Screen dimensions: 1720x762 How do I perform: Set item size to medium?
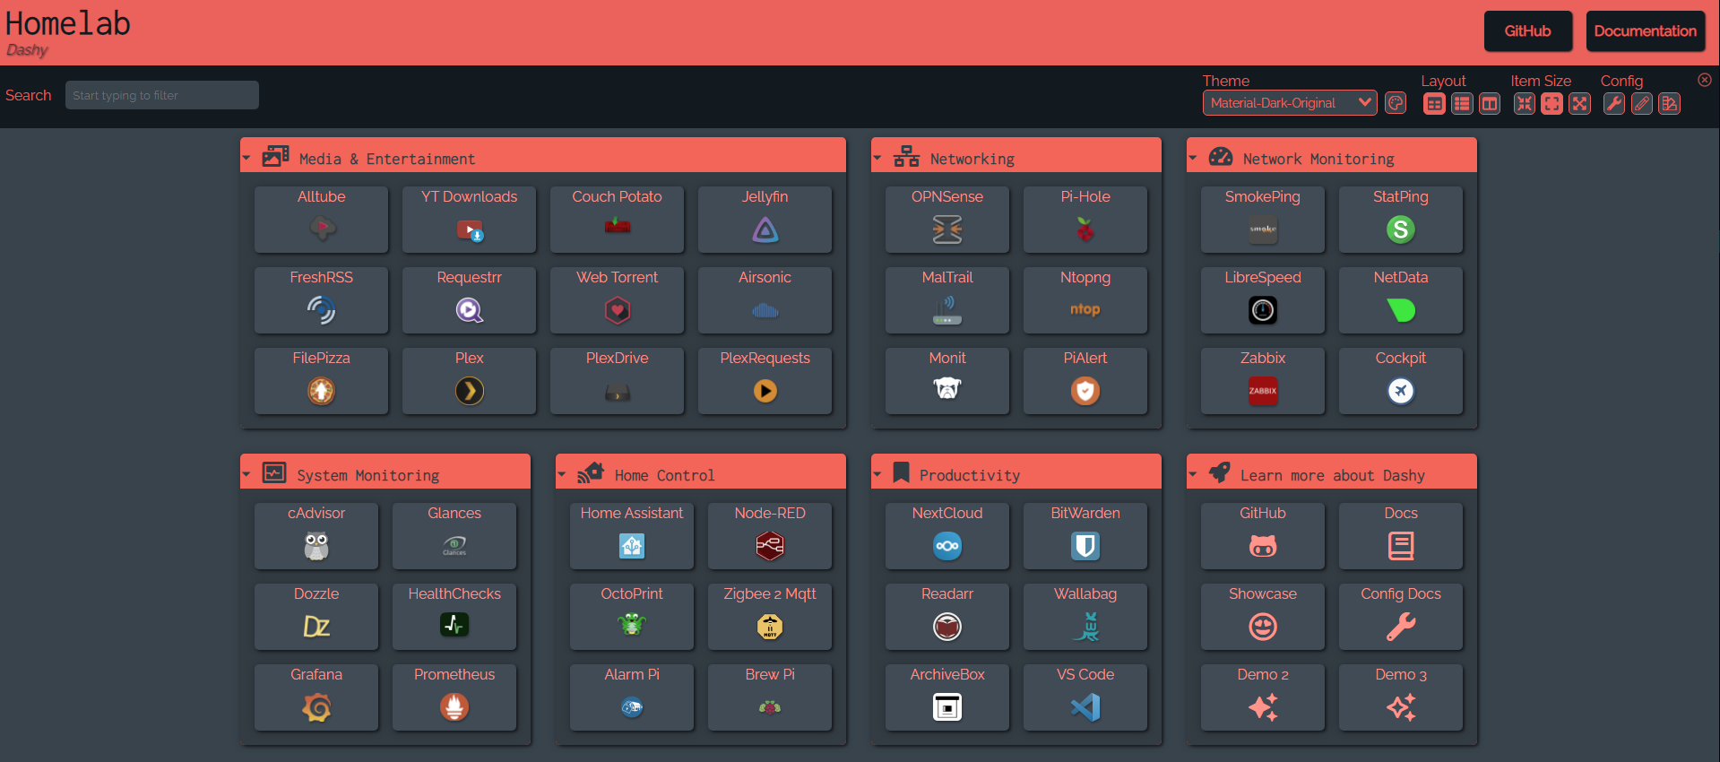coord(1551,104)
